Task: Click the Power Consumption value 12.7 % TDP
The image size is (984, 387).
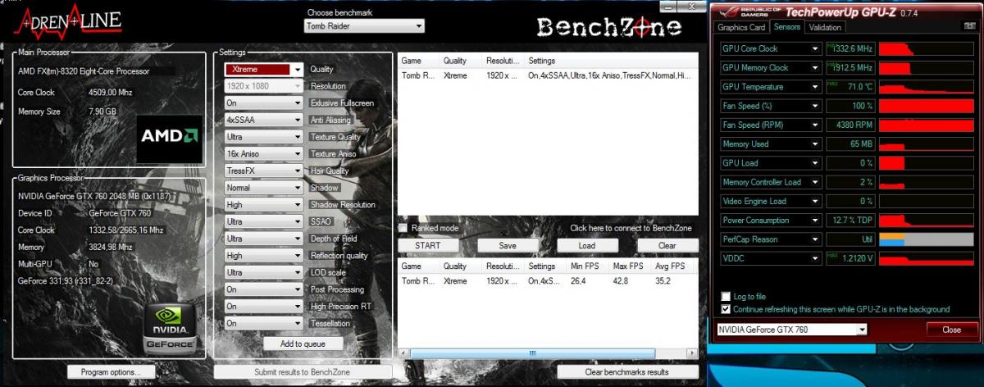Action: (850, 221)
